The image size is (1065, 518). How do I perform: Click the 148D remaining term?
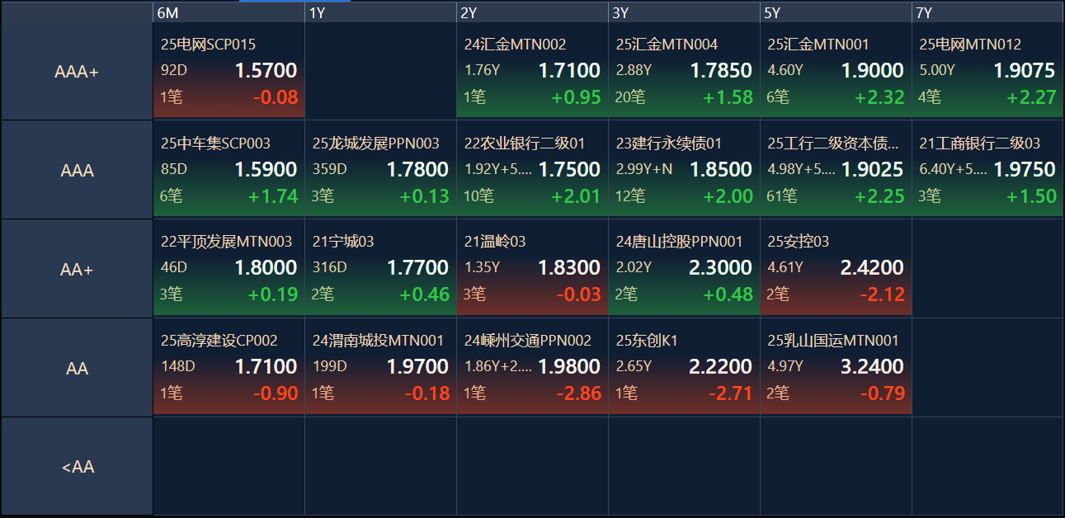tap(178, 366)
